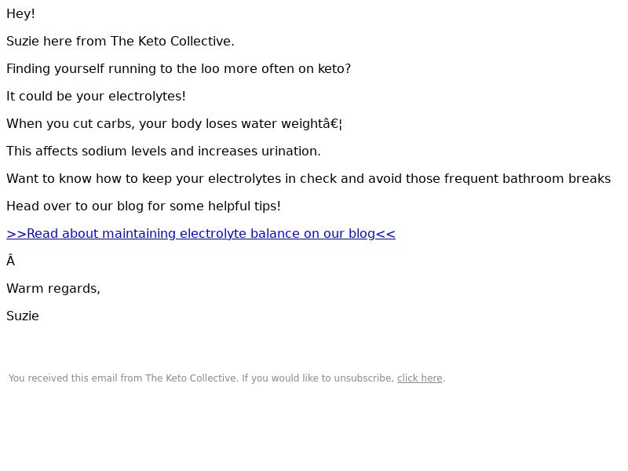Click the '>>' arrows starting the blog link
Screen dimensions: 628x471
(x=16, y=233)
